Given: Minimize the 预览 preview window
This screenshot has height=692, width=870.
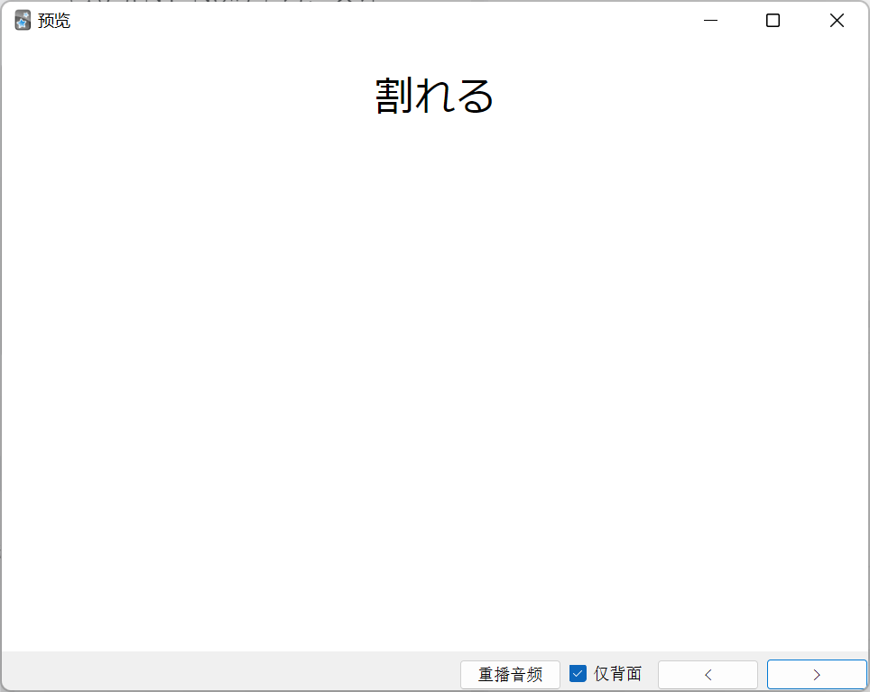Looking at the screenshot, I should pos(711,21).
